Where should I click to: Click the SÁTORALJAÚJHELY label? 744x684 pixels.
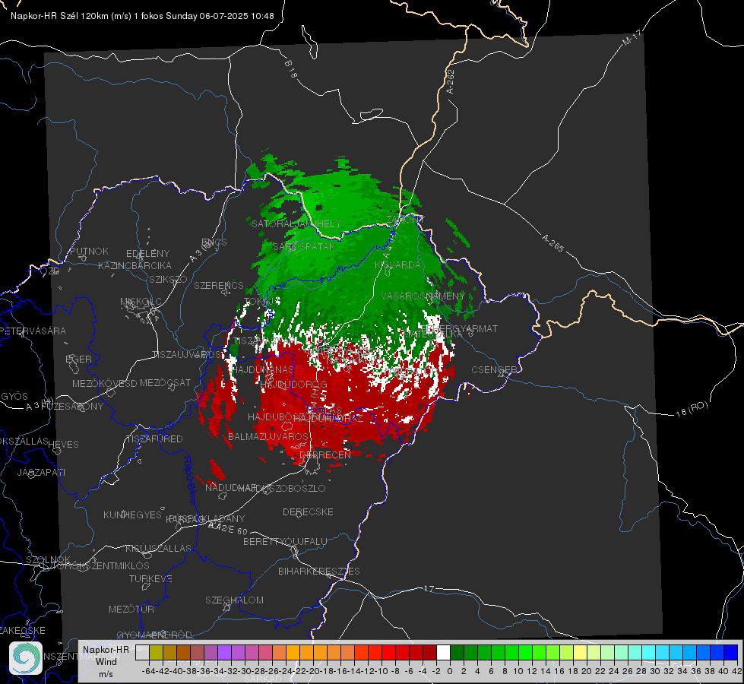[296, 223]
